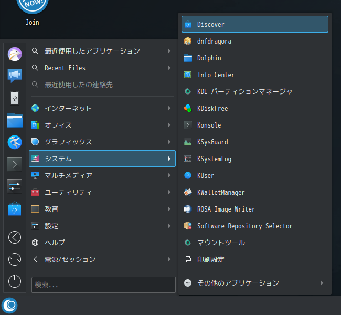Expand オフィス category
Viewport: 341px width, 315px height.
click(x=102, y=125)
